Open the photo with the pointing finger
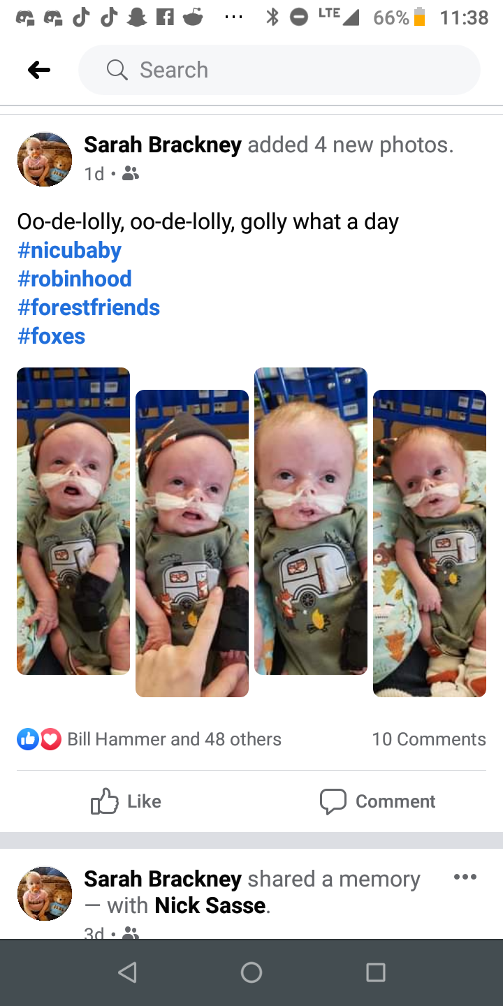 pos(192,544)
